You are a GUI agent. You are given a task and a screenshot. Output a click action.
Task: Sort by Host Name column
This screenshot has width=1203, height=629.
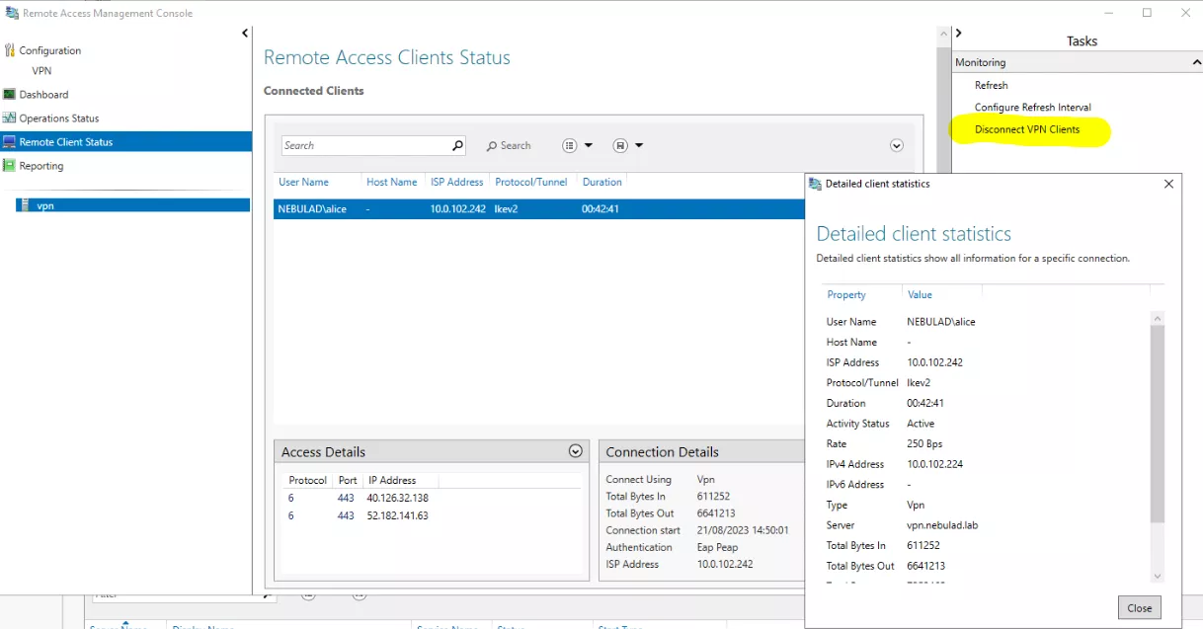coord(391,182)
